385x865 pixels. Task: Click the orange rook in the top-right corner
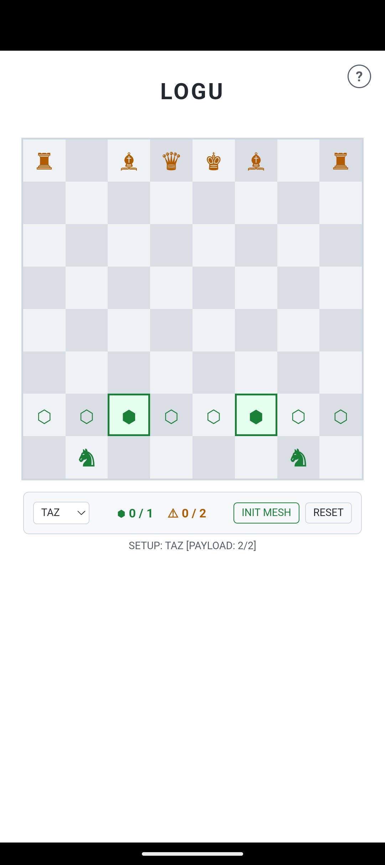(340, 161)
